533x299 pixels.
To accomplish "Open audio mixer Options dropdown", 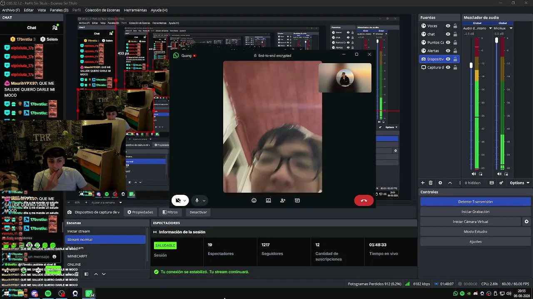I will [519, 183].
